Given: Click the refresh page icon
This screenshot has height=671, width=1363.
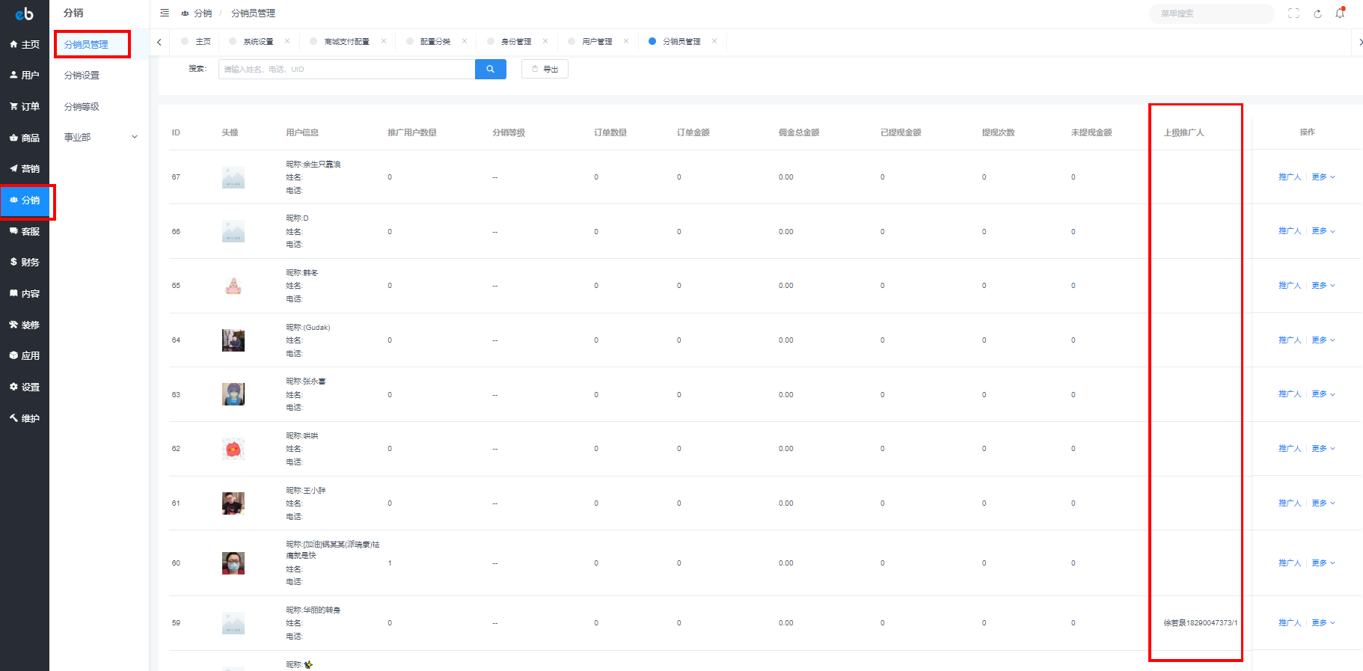Looking at the screenshot, I should click(1317, 13).
